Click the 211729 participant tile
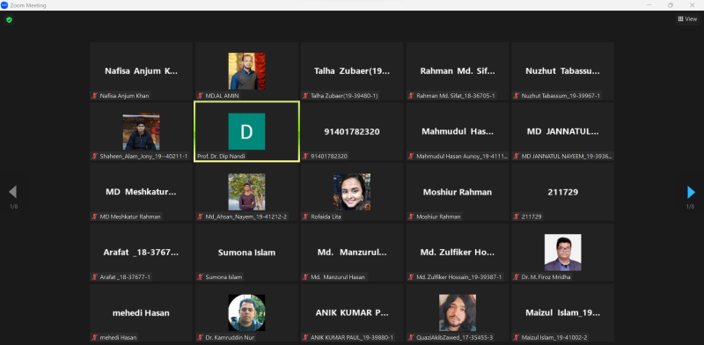Screen dimensions: 704x345 coord(562,192)
